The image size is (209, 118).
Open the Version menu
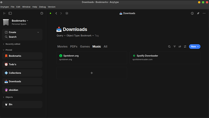click(x=51, y=7)
